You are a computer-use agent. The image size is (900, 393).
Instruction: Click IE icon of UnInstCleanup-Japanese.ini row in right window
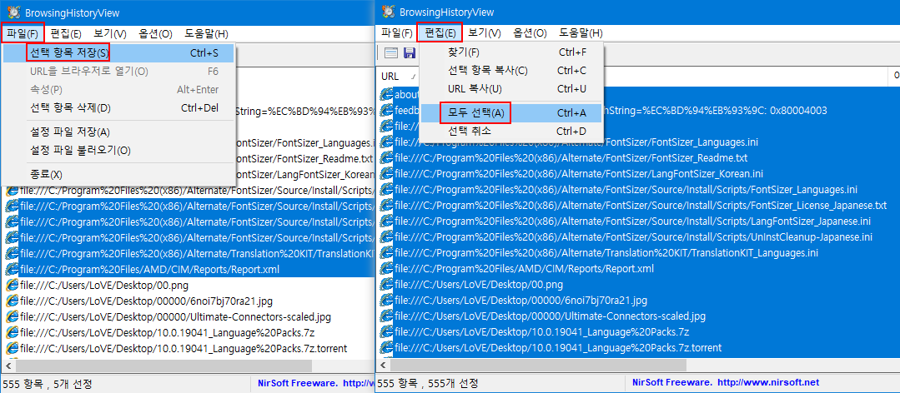click(387, 236)
